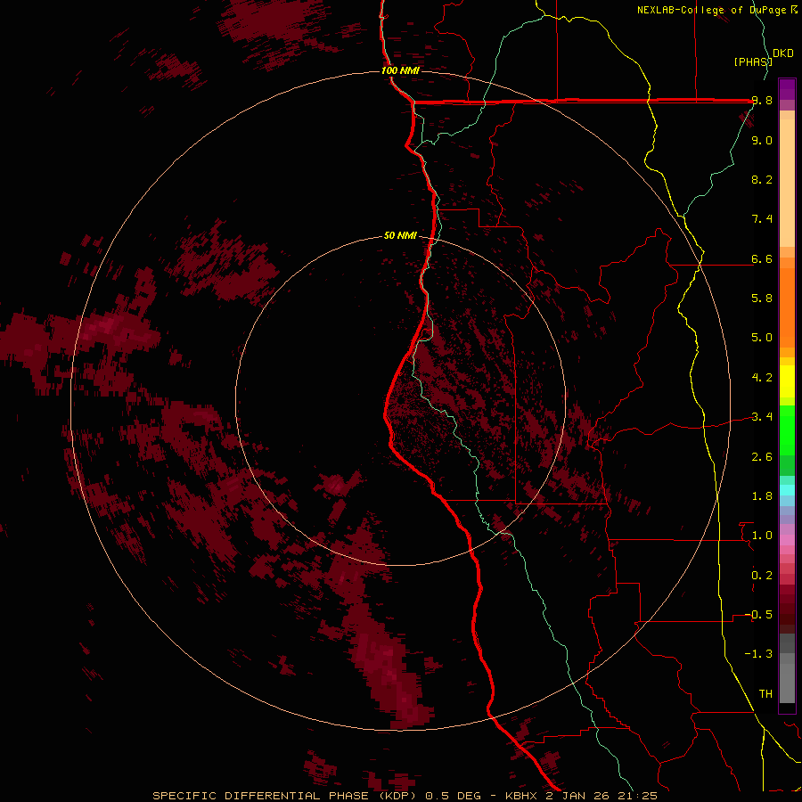The width and height of the screenshot is (802, 802).
Task: Pick the cyan segment of the color bar
Action: pyautogui.click(x=787, y=490)
